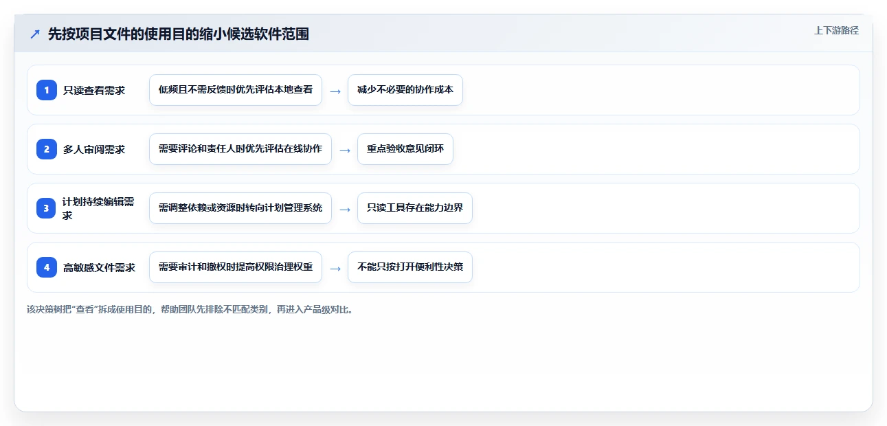The width and height of the screenshot is (887, 426).
Task: Click 需要评论和责任人时优先评估在线协作 box
Action: tap(240, 149)
